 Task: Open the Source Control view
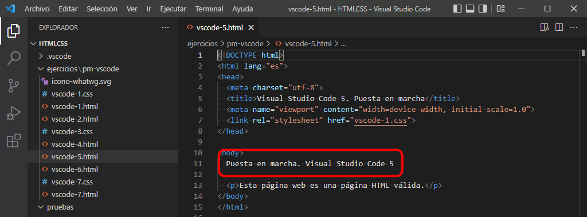pyautogui.click(x=14, y=86)
